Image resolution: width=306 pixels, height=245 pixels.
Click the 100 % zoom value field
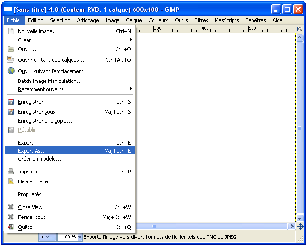pos(67,237)
